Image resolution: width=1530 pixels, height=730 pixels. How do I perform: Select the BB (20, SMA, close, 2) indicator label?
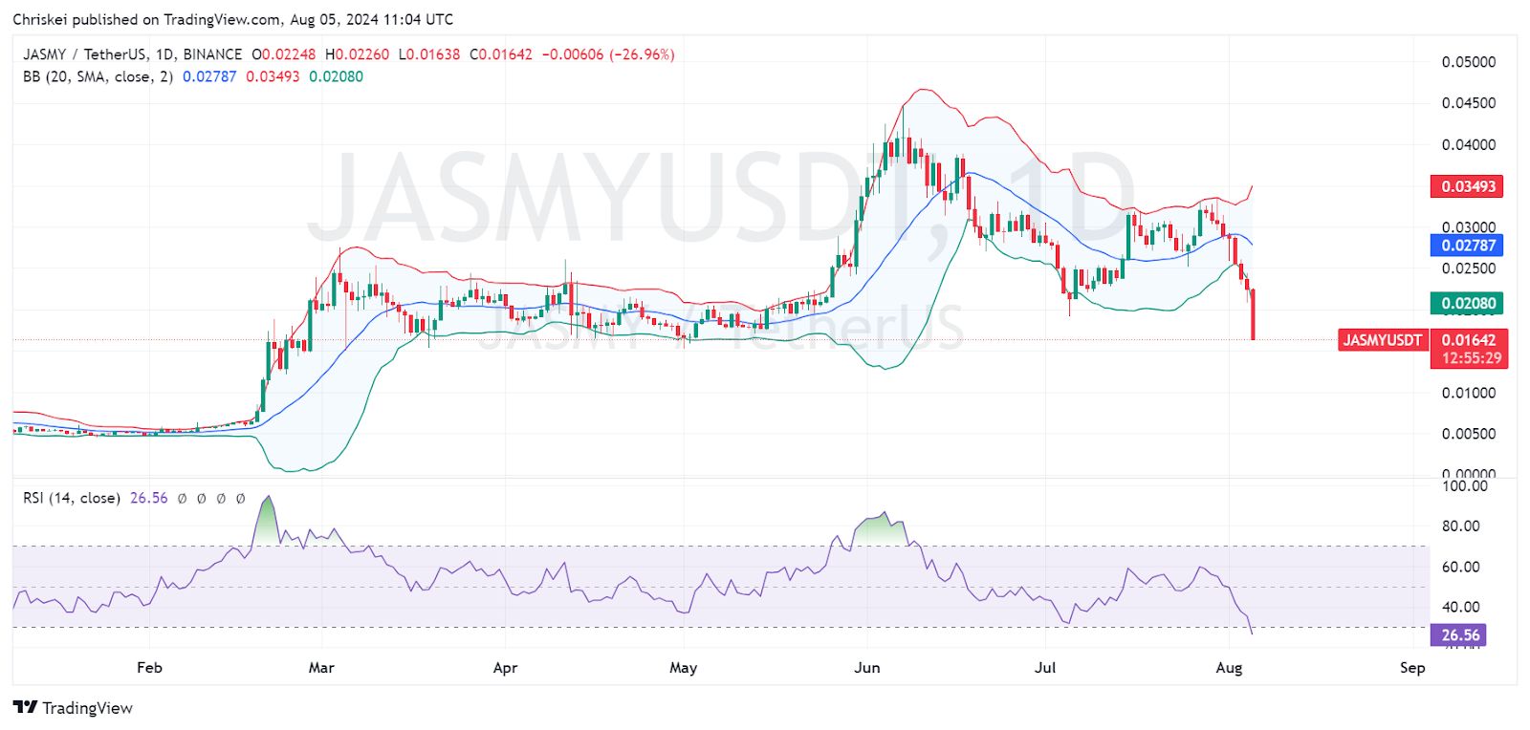coord(98,76)
